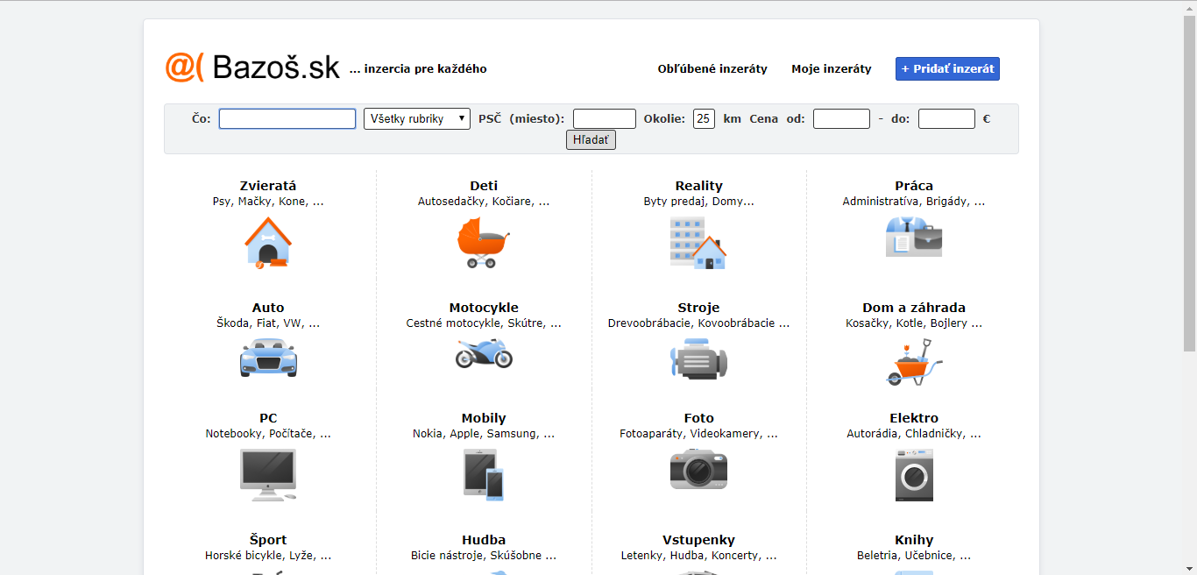
Task: Select the blue car Auto icon
Action: pyautogui.click(x=268, y=358)
